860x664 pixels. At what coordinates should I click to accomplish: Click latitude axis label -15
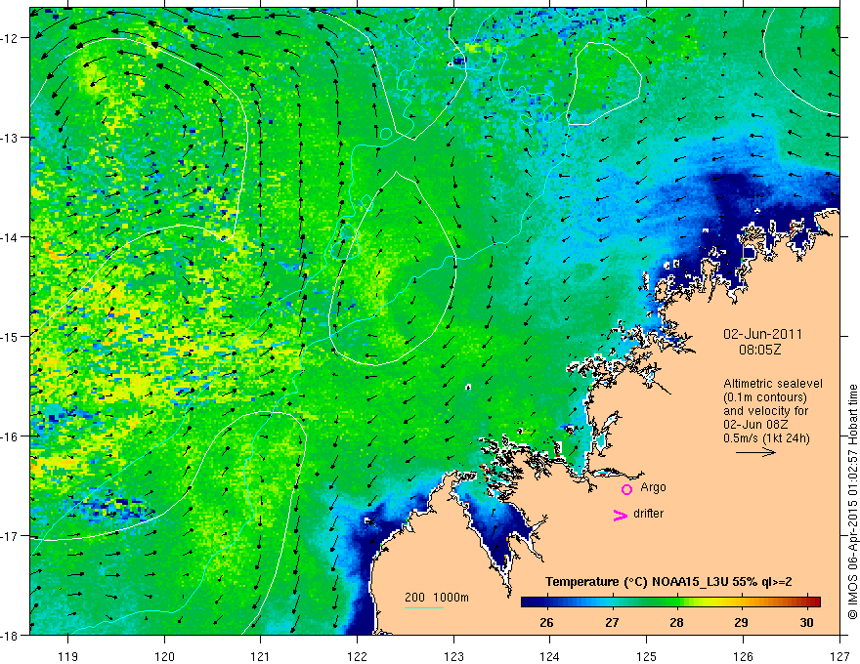coord(11,336)
